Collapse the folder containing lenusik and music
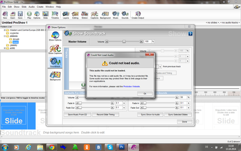This screenshot has height=151, width=241. pyautogui.click(x=5, y=36)
